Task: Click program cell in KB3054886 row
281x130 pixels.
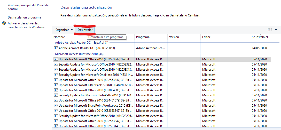Action: coord(150,90)
